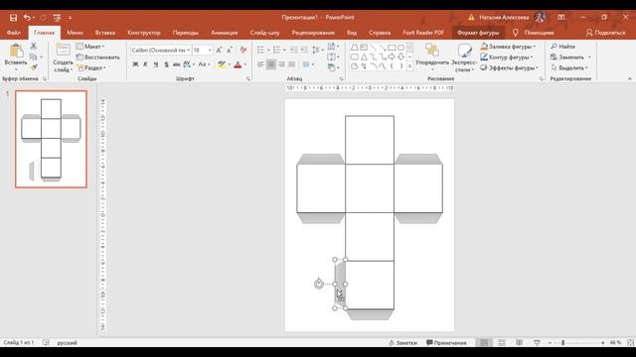Toggle underline formatting (Ч)
Image resolution: width=636 pixels, height=357 pixels.
pos(155,64)
